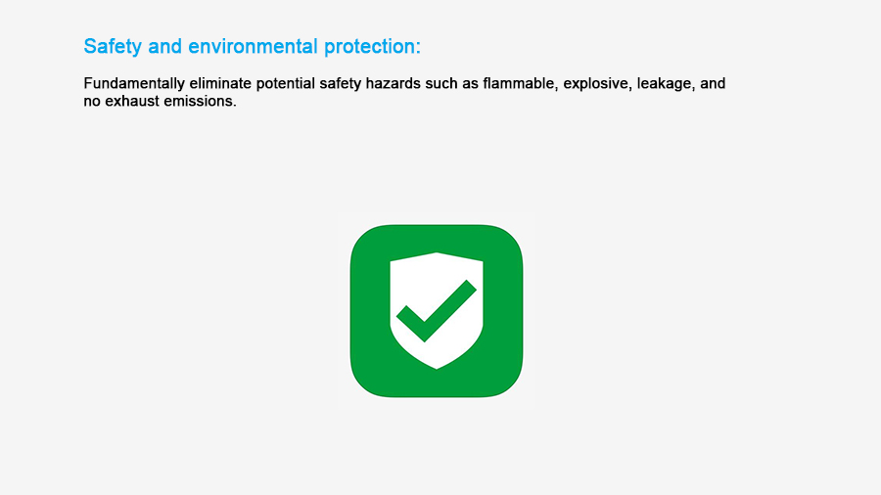Click the word 'no' starting the second line

[x=92, y=102]
